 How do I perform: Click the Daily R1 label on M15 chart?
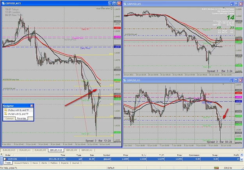pos(85,29)
